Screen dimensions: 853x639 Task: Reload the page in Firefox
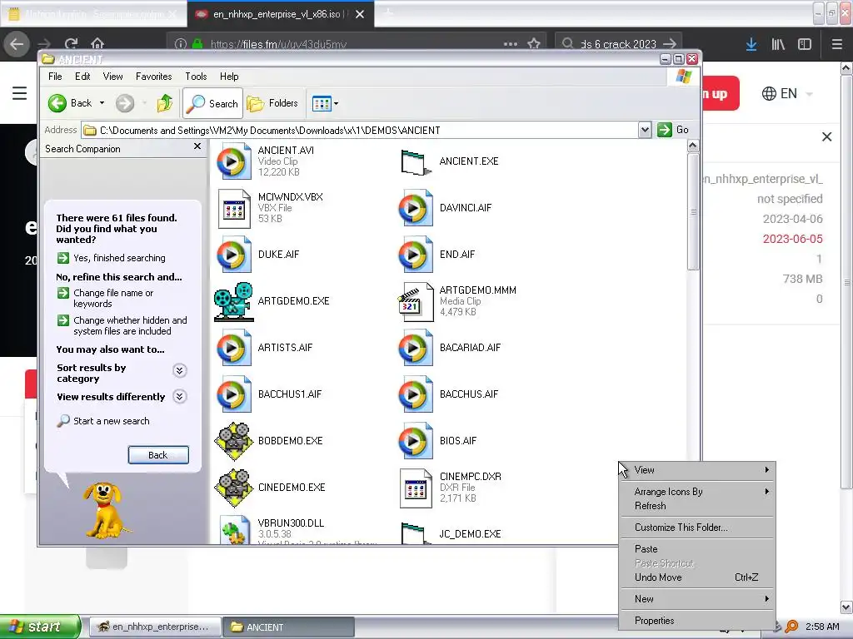[x=71, y=43]
